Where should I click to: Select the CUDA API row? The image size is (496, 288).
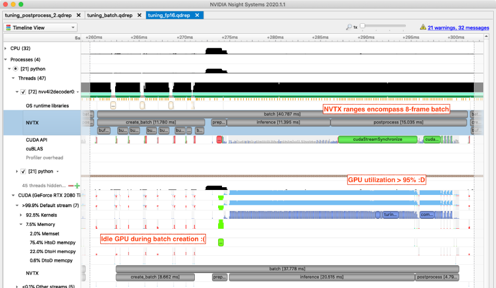[x=37, y=140]
